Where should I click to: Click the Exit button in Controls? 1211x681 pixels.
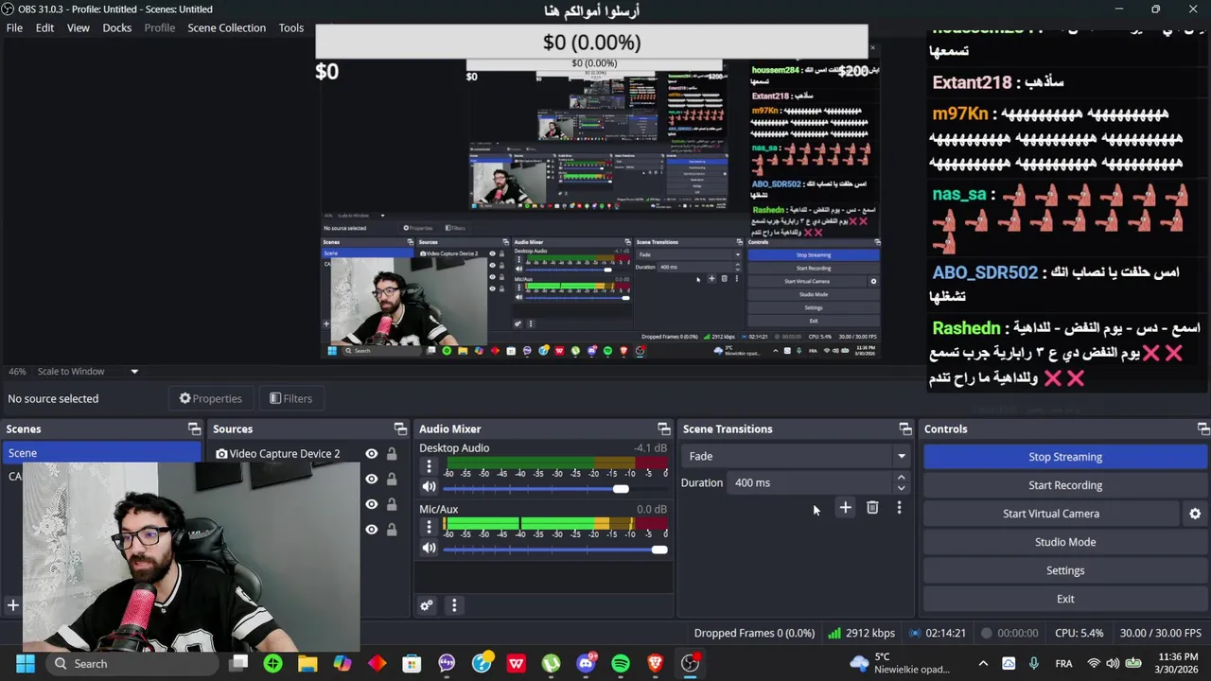click(x=1065, y=599)
